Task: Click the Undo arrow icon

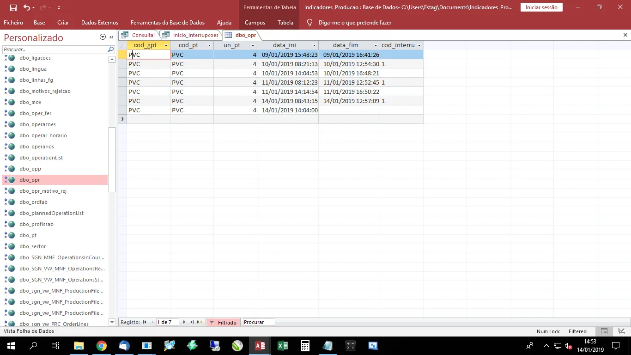Action: pyautogui.click(x=26, y=7)
